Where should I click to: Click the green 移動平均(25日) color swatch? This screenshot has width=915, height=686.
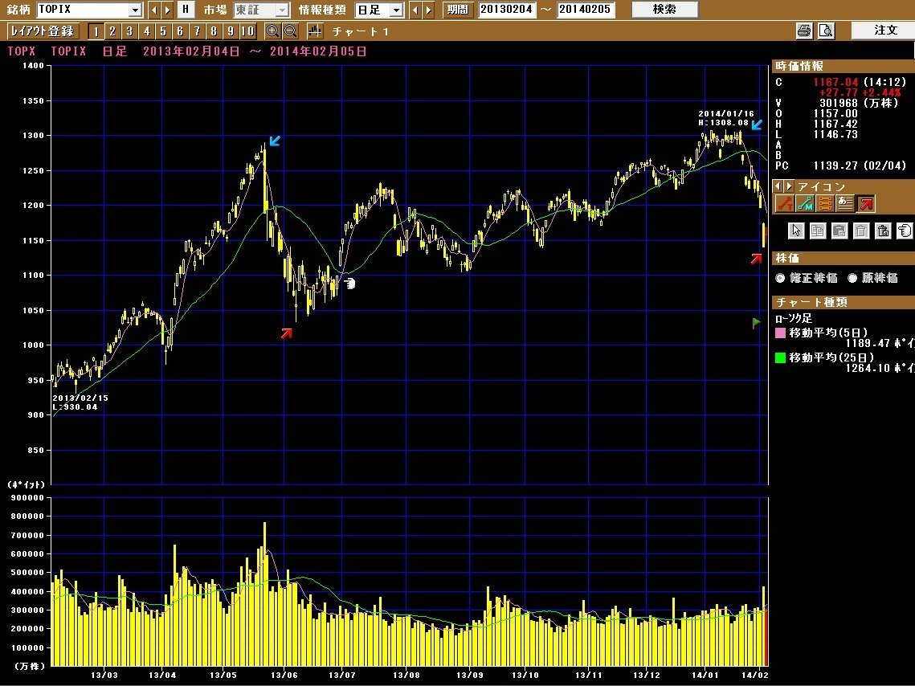(x=780, y=357)
